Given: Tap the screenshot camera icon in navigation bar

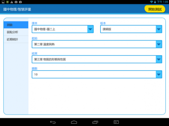Looking at the screenshot, I should pyautogui.click(x=116, y=122).
